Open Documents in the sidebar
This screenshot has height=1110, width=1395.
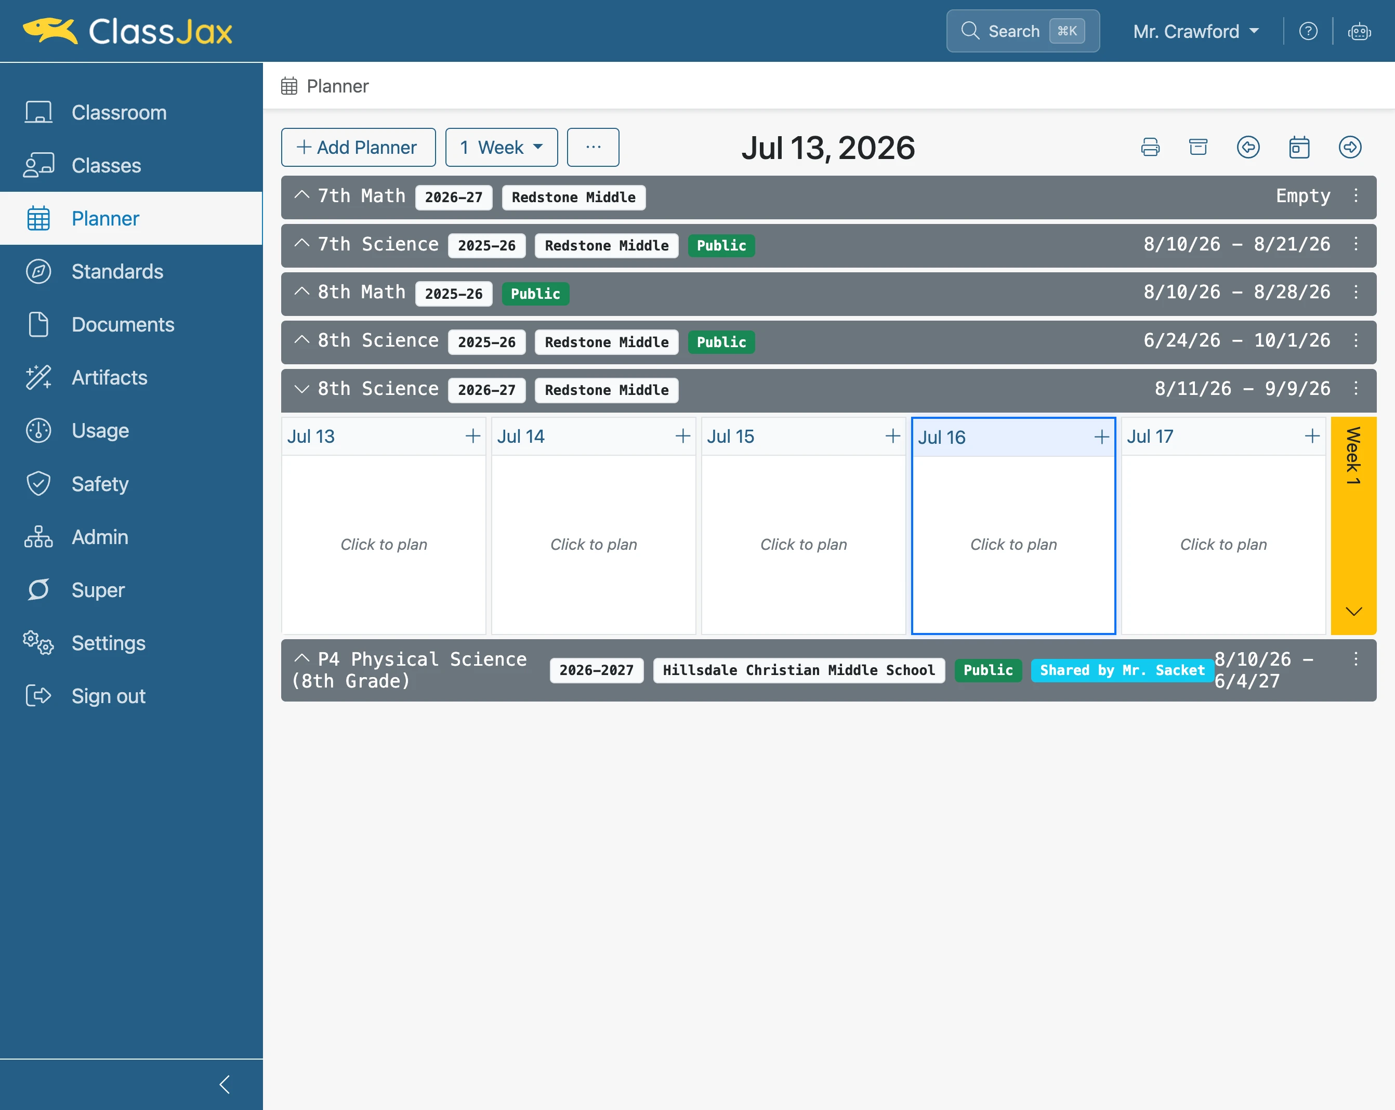131,325
